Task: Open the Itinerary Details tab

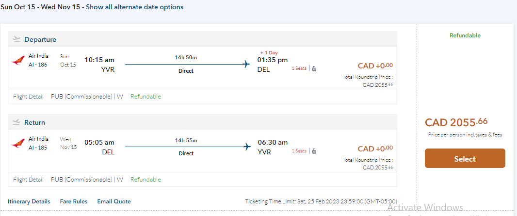Action: coord(29,201)
